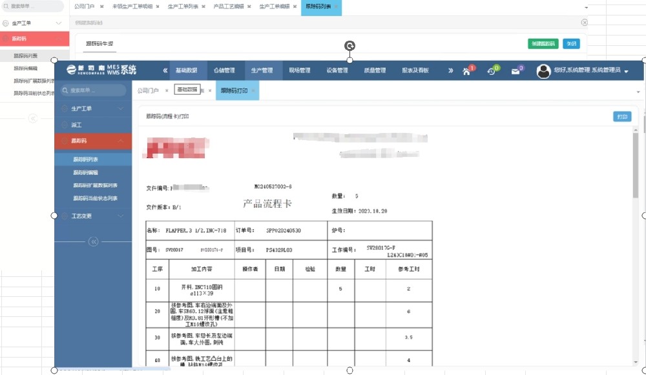Switch to 生产工单列表 tab
The height and width of the screenshot is (375, 646).
pos(183,6)
